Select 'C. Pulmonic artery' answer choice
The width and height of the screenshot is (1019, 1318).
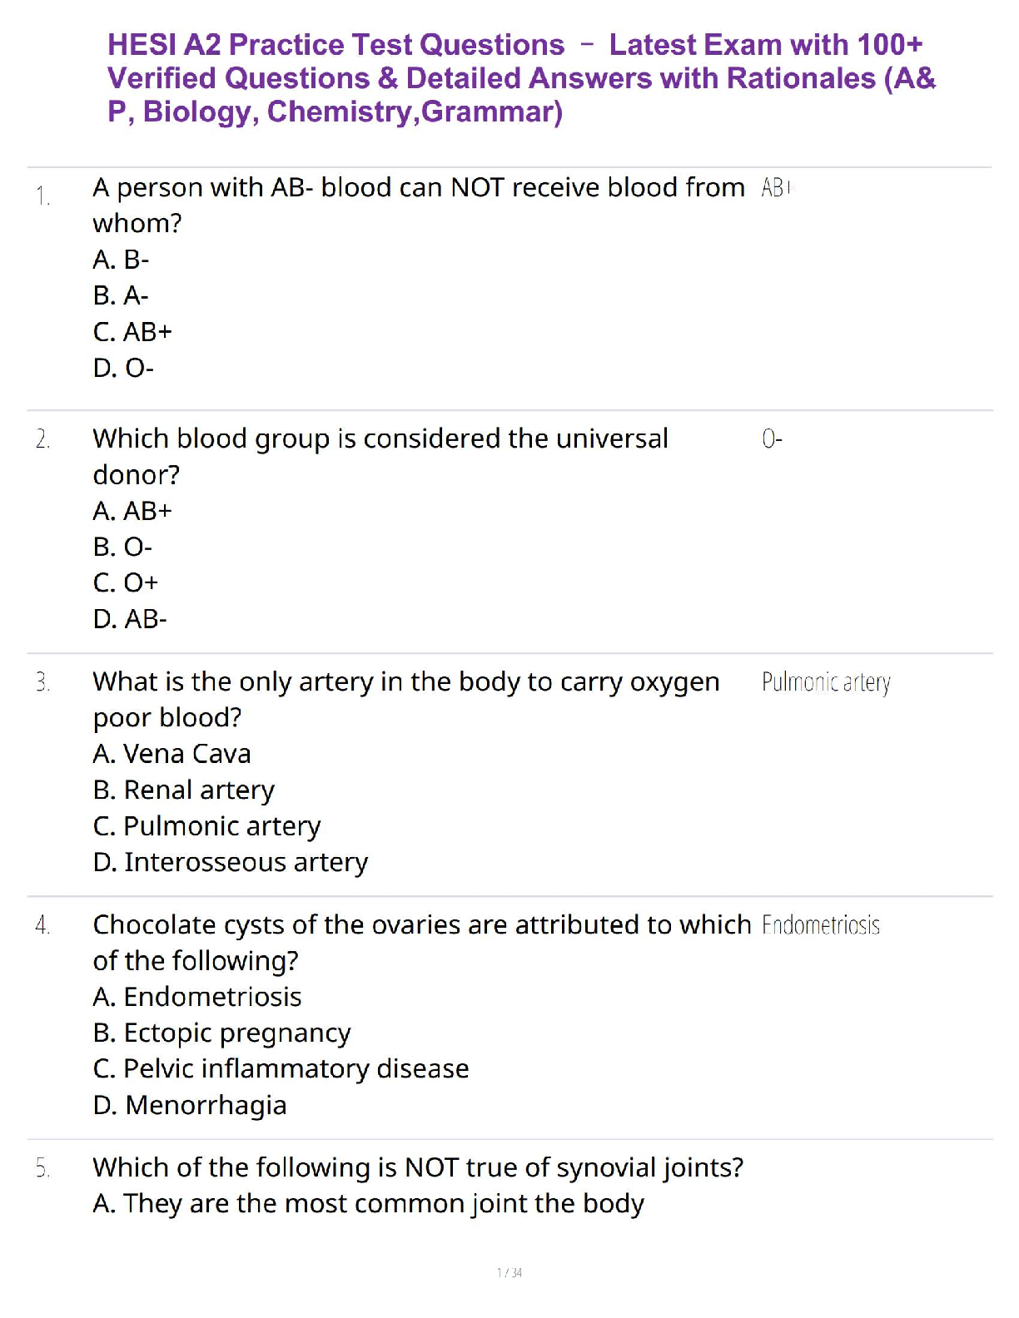pyautogui.click(x=206, y=826)
